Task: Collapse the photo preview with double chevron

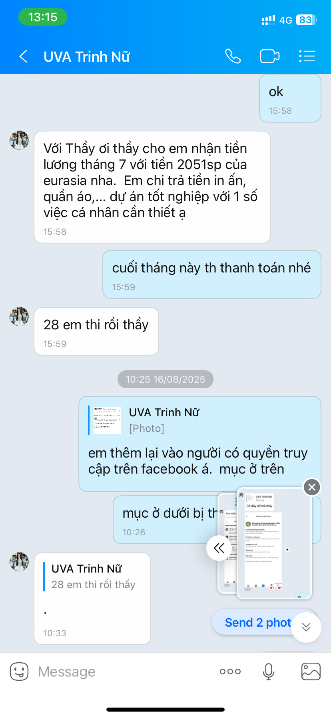Action: coord(219,548)
